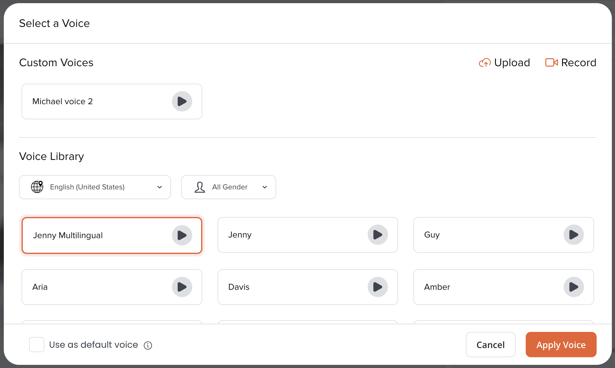The width and height of the screenshot is (615, 368).
Task: Select the Davis voice card
Action: pyautogui.click(x=285, y=287)
